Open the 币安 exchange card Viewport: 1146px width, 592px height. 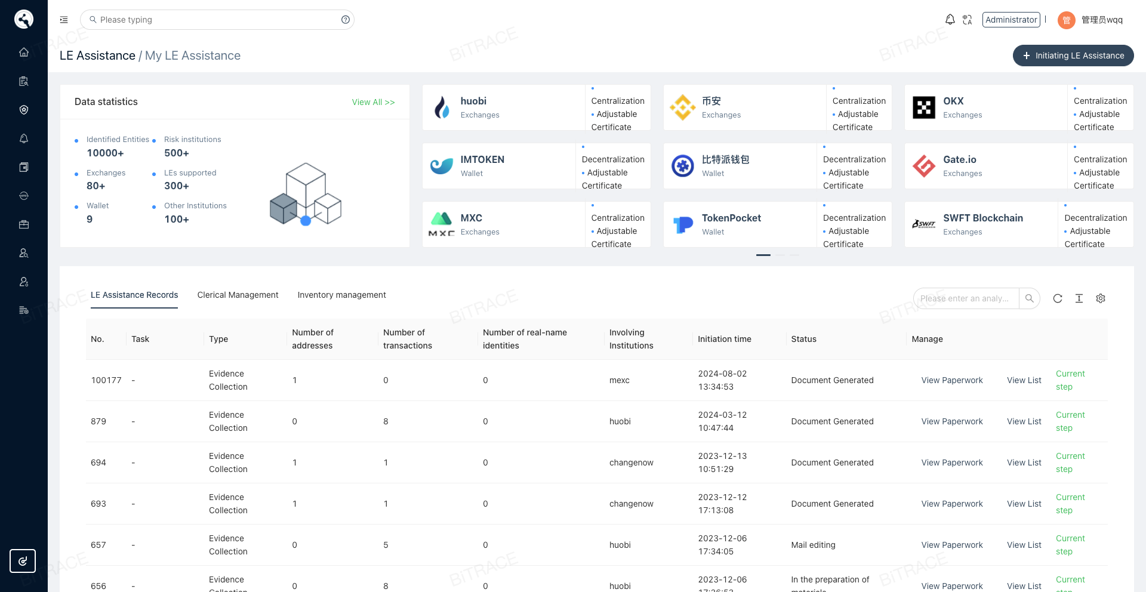pos(778,107)
